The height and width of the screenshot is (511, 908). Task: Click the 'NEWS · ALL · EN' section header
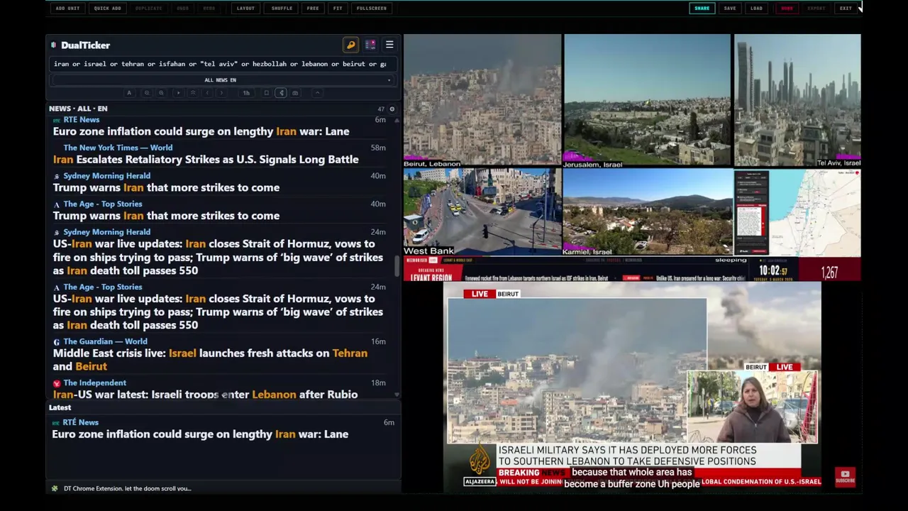coord(78,109)
